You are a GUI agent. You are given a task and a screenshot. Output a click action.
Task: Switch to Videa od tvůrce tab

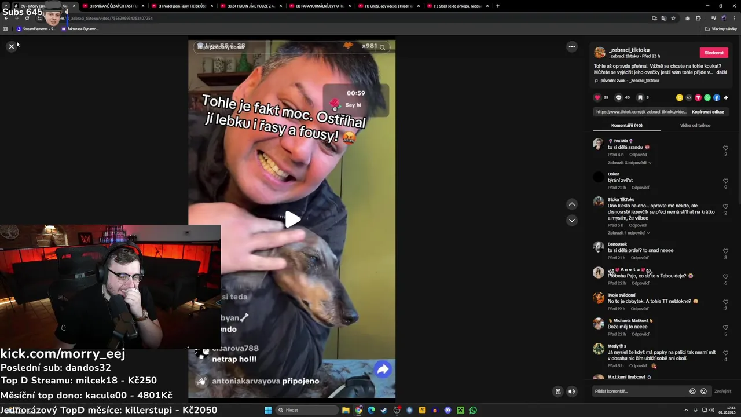695,125
